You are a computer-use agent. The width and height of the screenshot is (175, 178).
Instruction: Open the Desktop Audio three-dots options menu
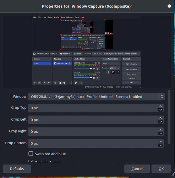98,69
